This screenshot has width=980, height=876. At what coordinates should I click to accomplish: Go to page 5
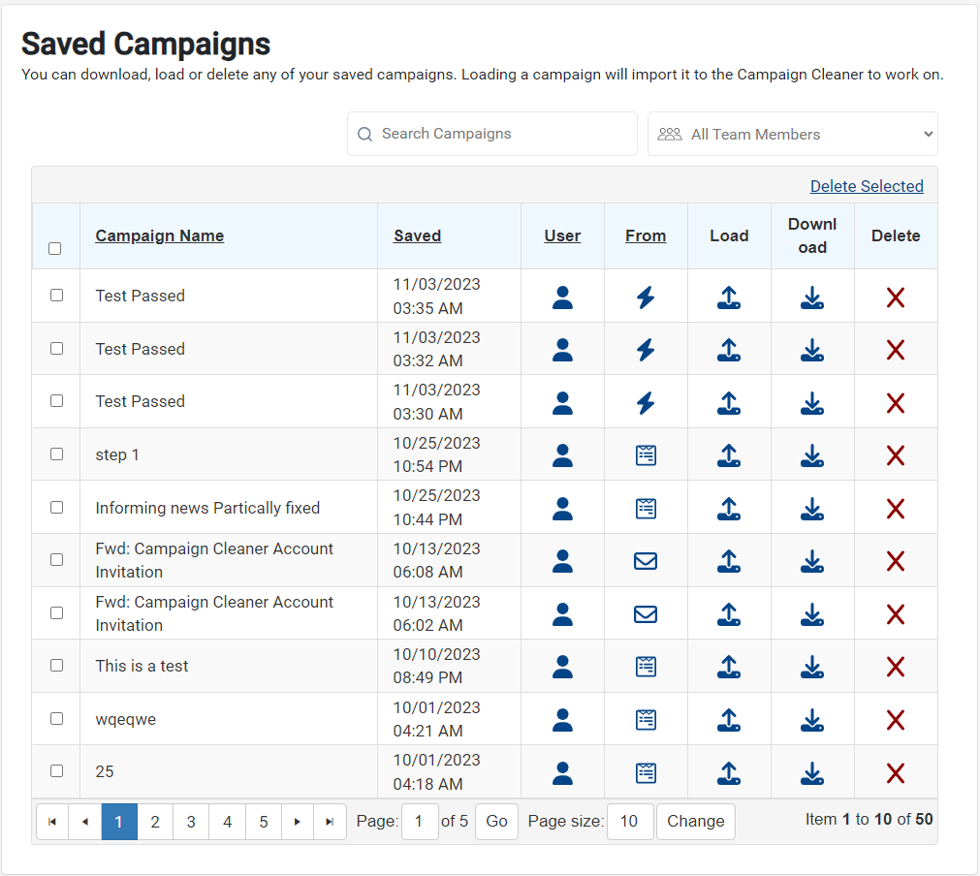coord(264,822)
